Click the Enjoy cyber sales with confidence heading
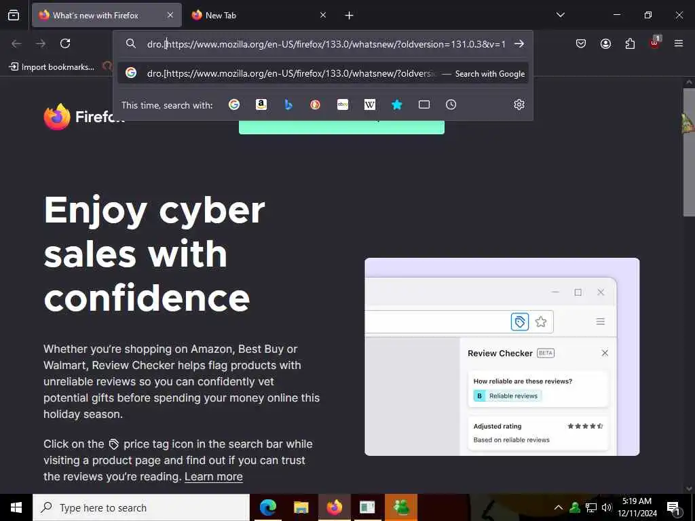The width and height of the screenshot is (695, 521). (155, 254)
